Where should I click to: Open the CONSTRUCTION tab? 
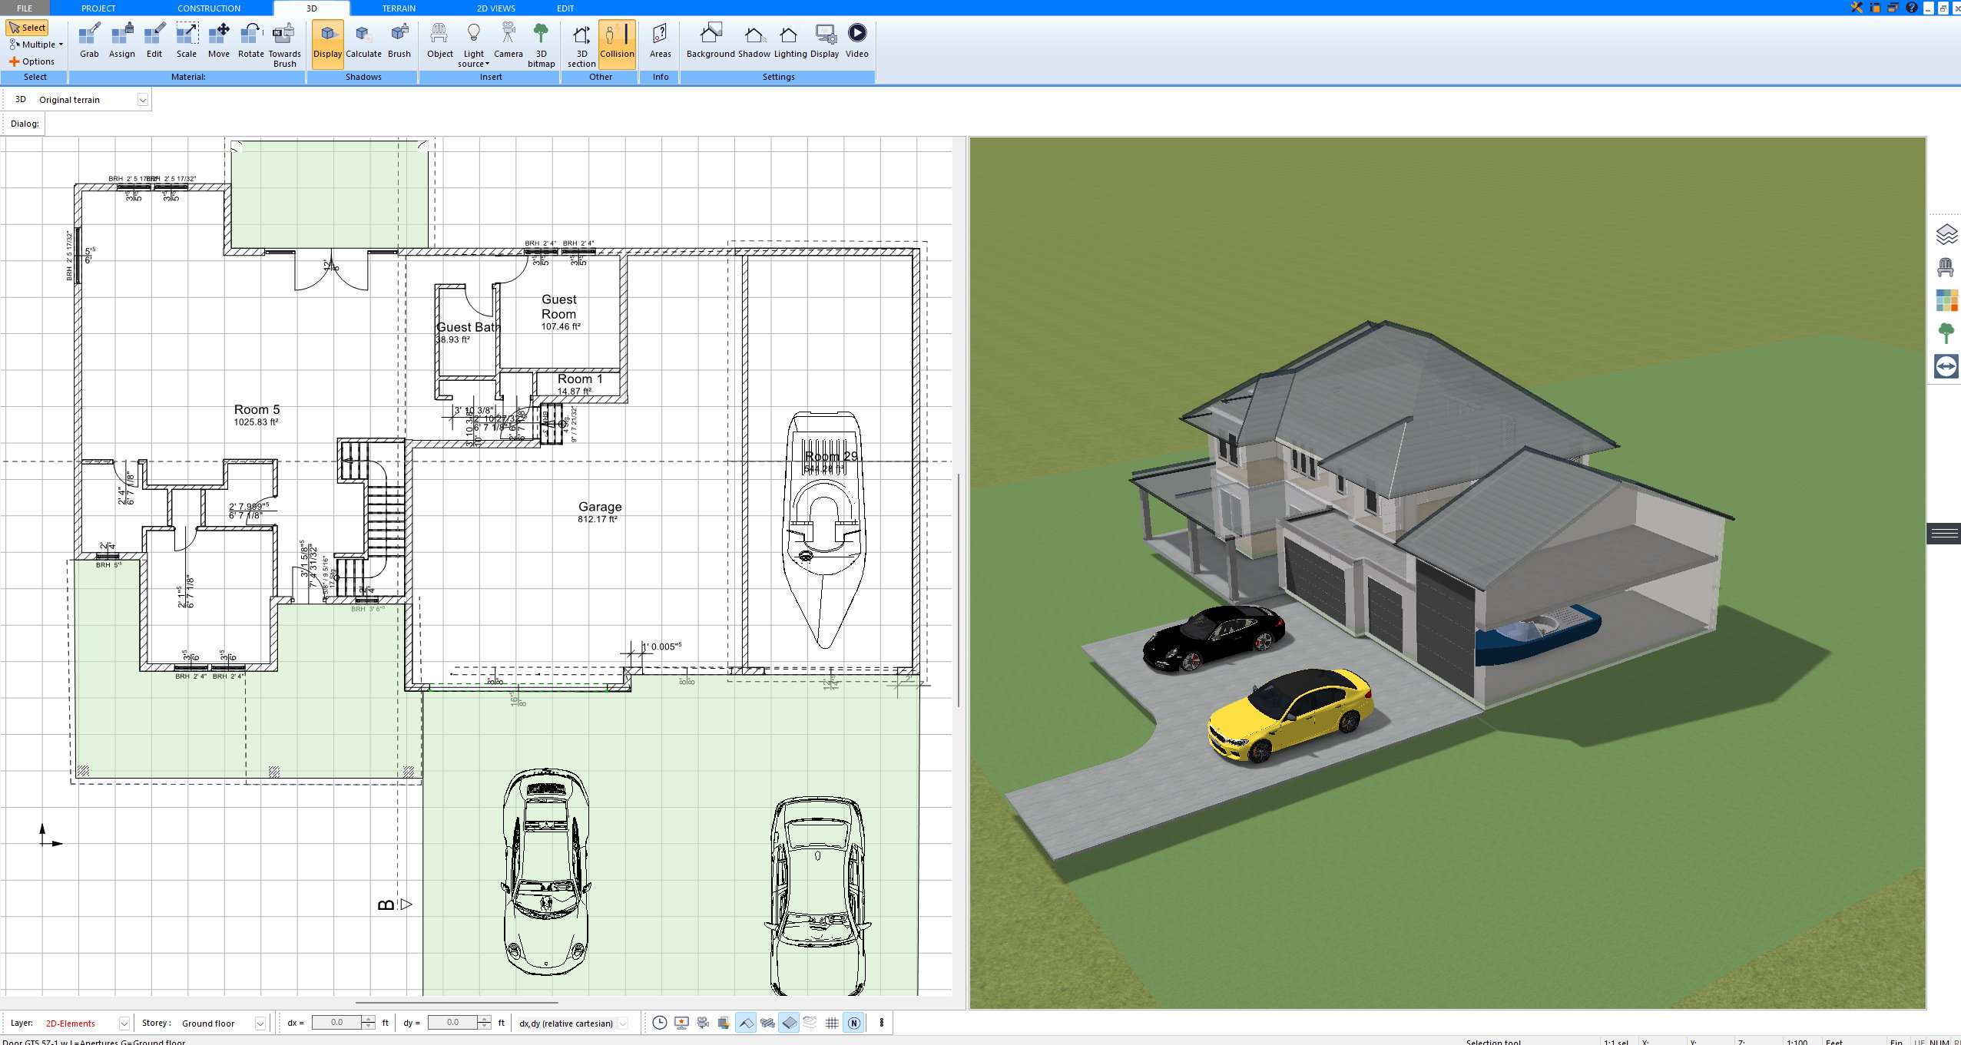point(209,8)
